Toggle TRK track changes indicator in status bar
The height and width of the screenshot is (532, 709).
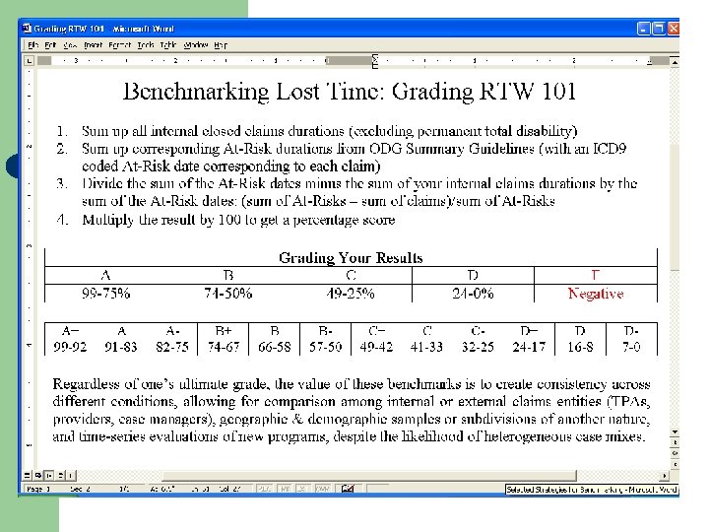(285, 489)
